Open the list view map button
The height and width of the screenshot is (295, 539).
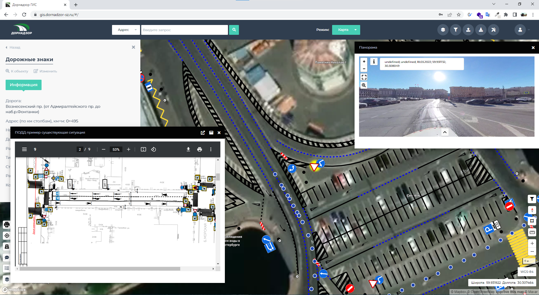[7, 268]
